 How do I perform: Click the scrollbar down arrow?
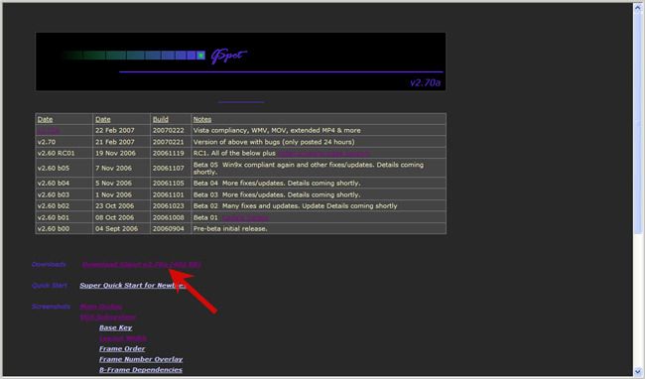pos(638,371)
